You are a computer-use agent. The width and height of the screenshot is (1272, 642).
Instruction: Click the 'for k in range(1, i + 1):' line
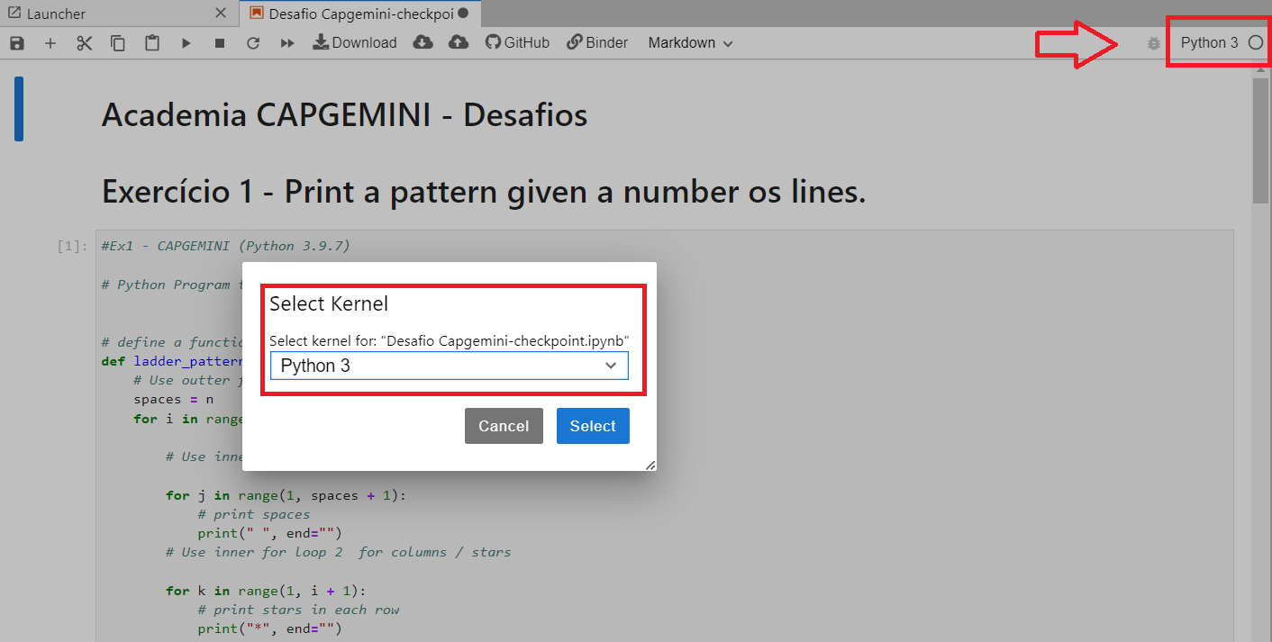click(x=267, y=591)
